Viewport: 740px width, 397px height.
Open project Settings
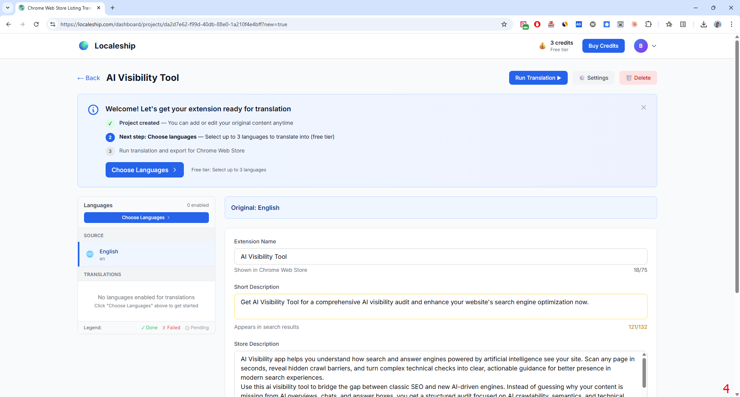pyautogui.click(x=594, y=78)
